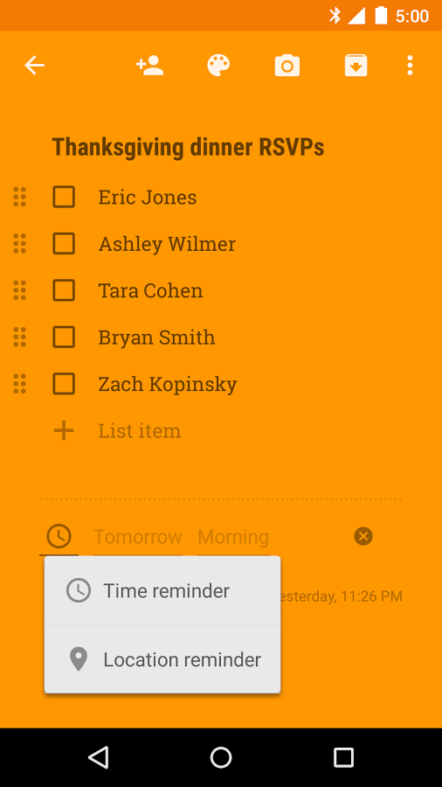Tap the back arrow icon
442x787 pixels.
pyautogui.click(x=35, y=66)
